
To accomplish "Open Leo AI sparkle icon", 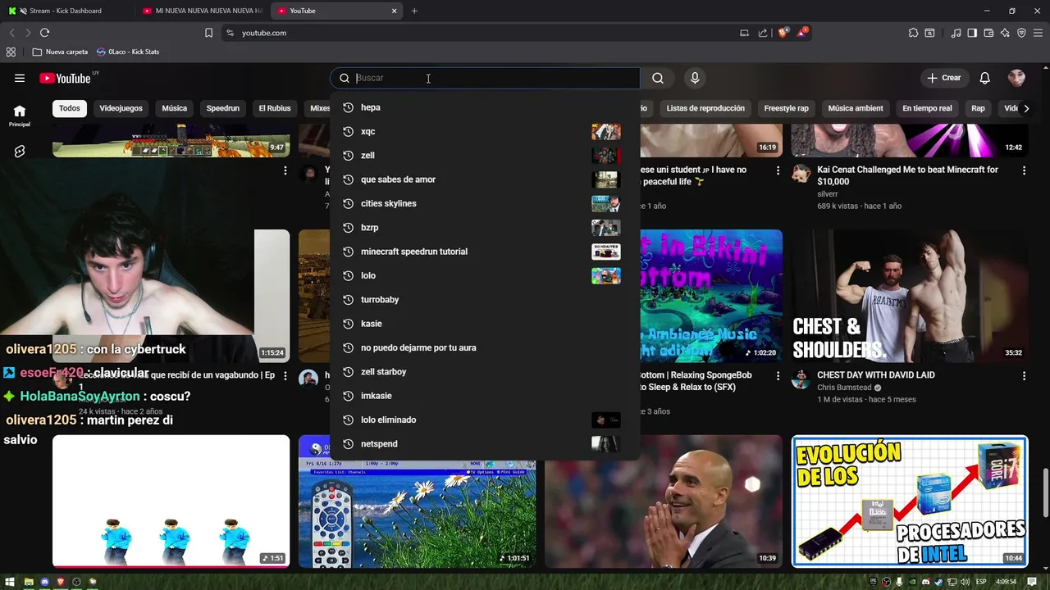I will (1005, 33).
